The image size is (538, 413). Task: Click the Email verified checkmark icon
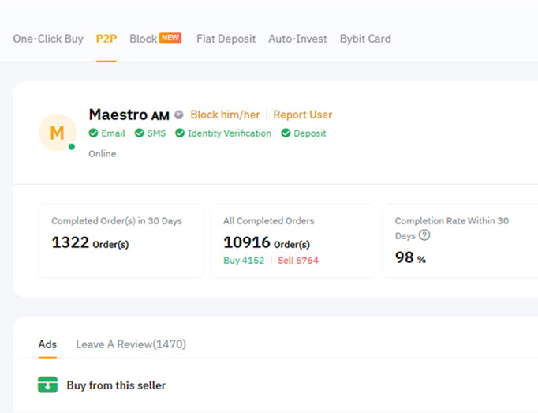93,133
